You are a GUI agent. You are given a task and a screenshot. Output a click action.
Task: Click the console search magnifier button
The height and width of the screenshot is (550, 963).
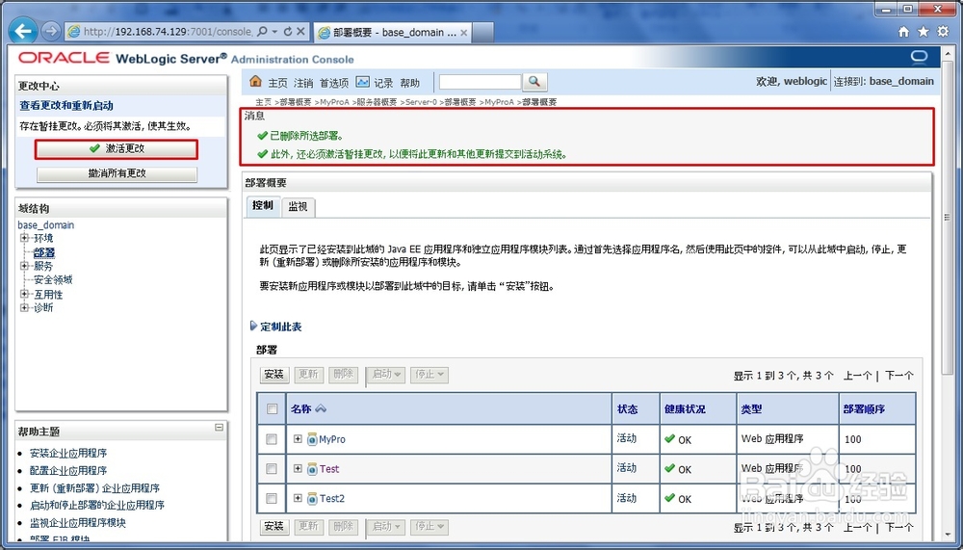534,81
